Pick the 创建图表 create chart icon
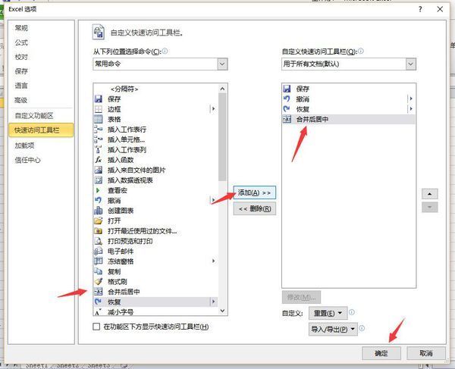Screen dimensions: 455x369 tap(99, 211)
